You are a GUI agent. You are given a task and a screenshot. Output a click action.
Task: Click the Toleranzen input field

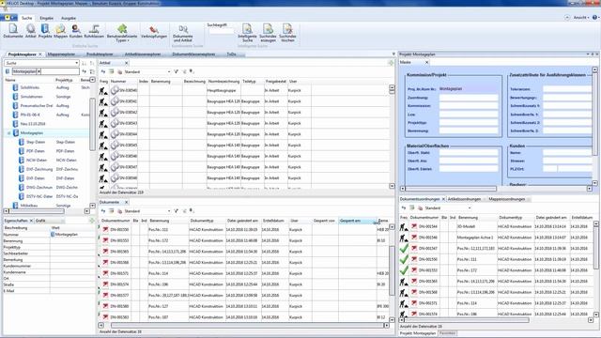tap(567, 89)
